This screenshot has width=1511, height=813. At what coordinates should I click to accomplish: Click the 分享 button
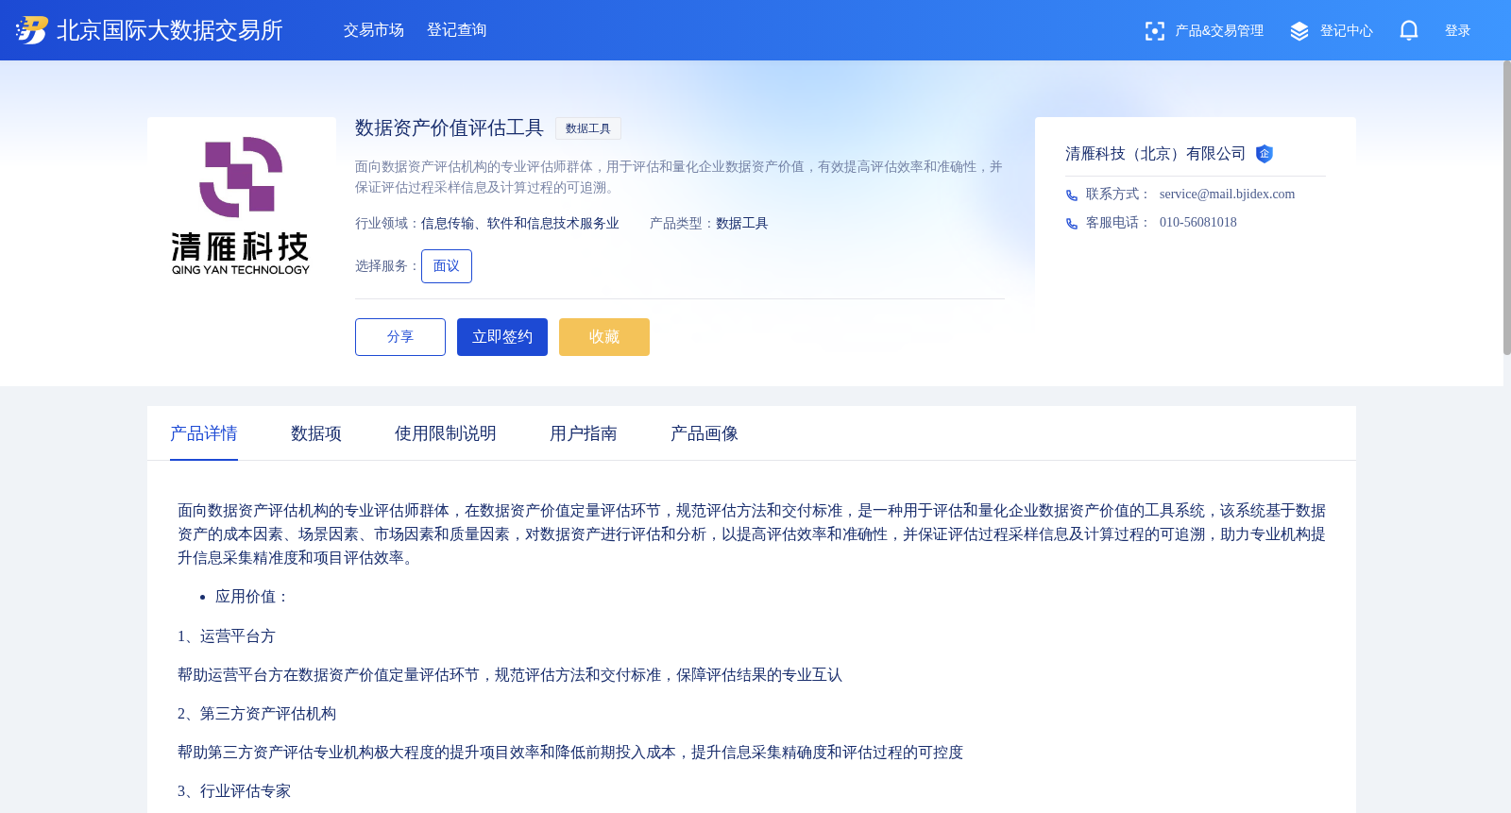coord(400,337)
